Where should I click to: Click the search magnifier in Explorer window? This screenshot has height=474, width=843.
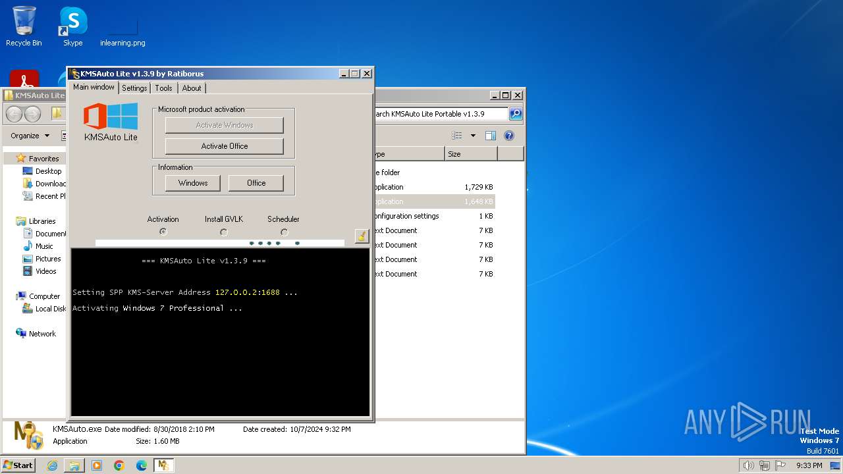516,114
